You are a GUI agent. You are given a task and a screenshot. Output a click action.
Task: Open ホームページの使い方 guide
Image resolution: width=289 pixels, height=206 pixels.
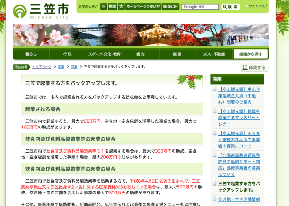(143, 7)
